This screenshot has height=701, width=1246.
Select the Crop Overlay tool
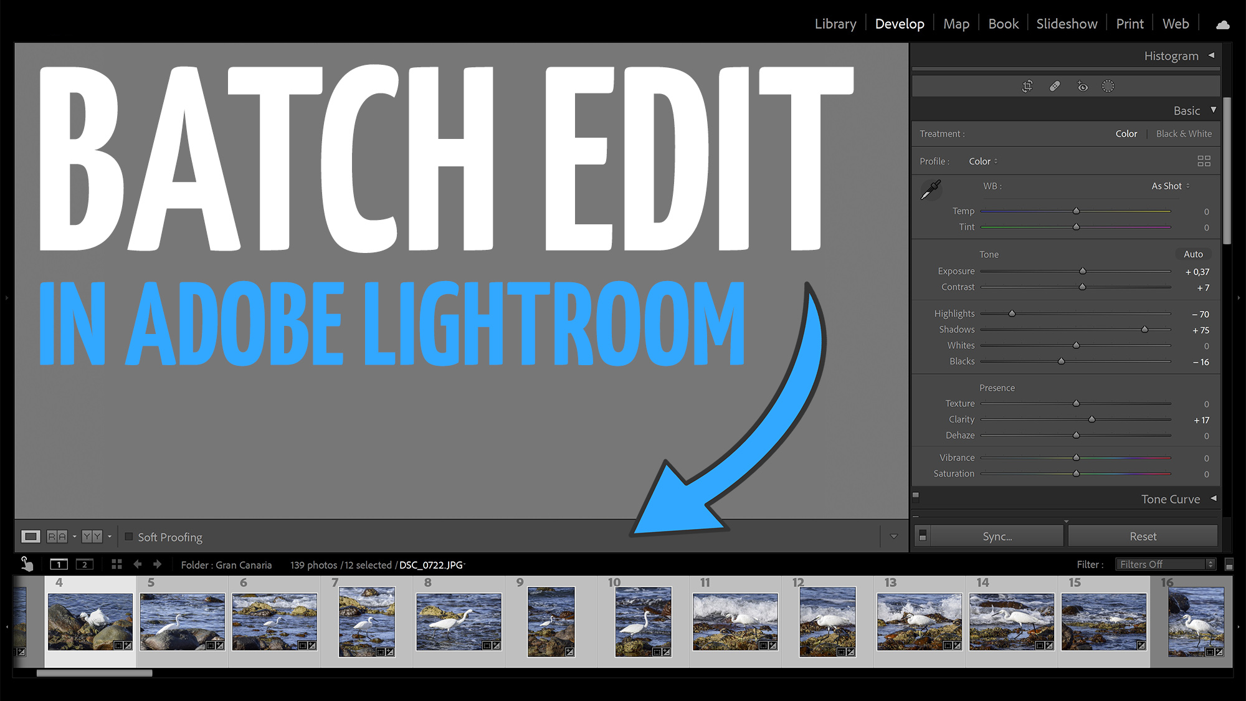1027,86
